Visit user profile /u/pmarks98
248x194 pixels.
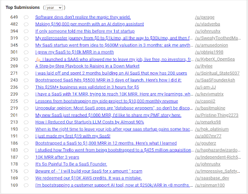[x=208, y=122]
